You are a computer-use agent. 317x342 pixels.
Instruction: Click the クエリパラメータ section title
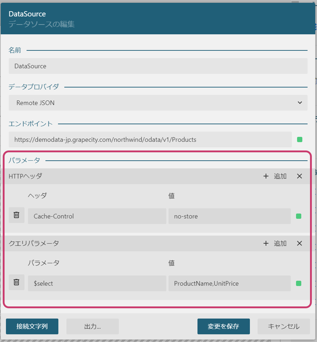(34, 243)
